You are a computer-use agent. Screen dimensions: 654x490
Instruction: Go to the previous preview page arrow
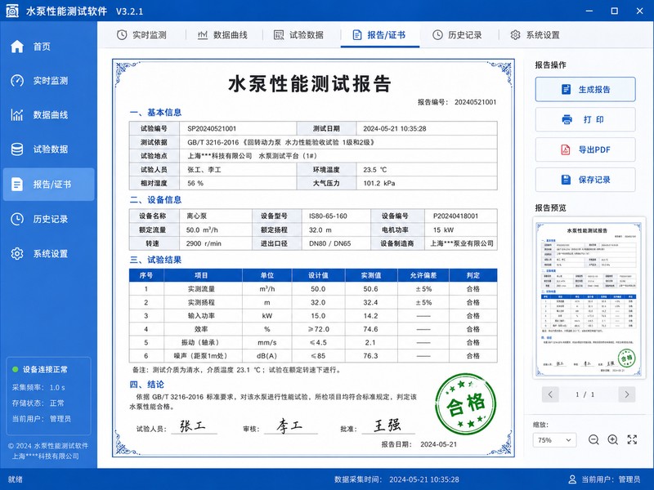click(x=550, y=394)
